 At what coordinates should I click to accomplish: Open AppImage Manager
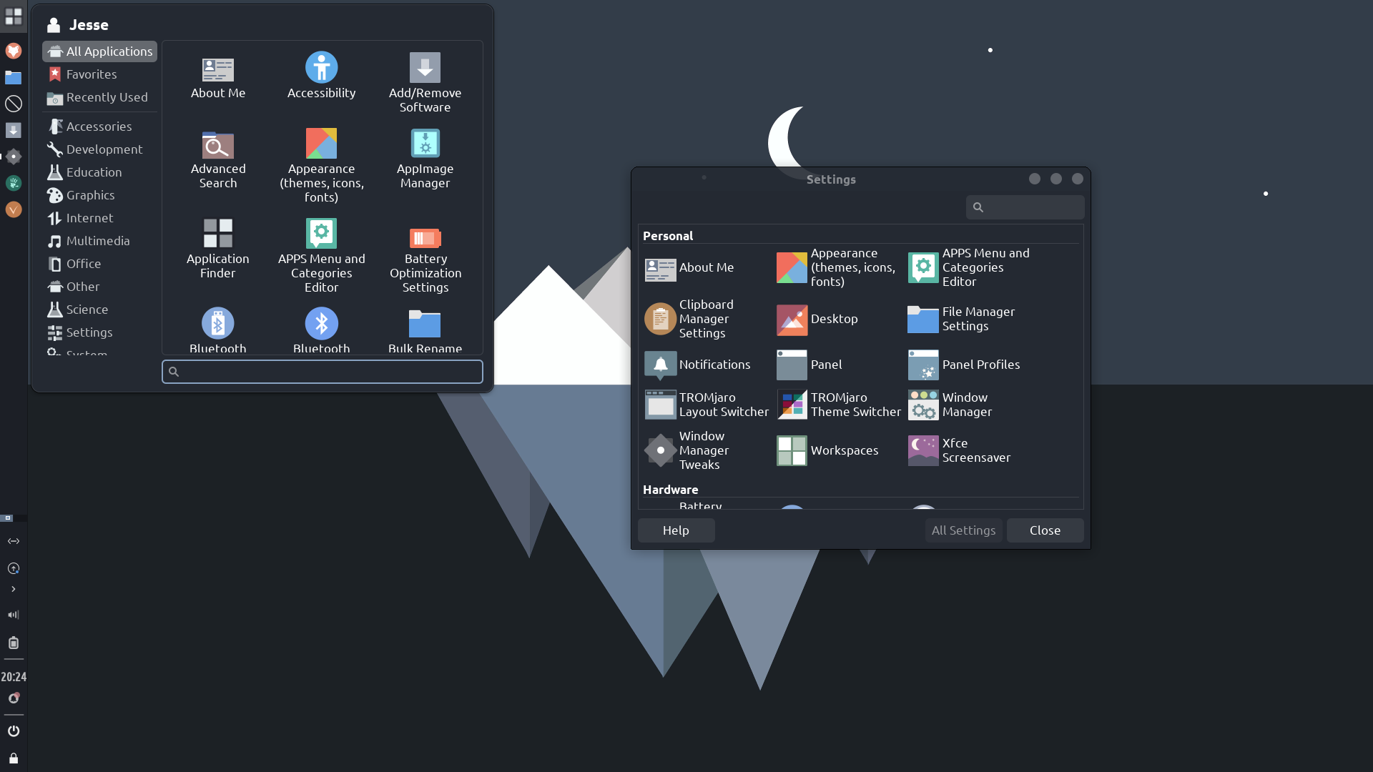[x=425, y=159]
